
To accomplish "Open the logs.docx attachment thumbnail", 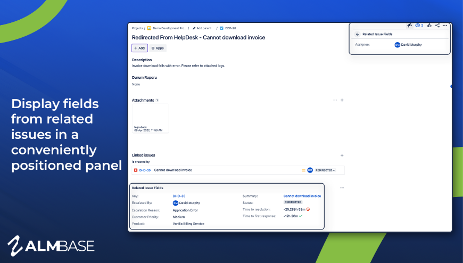I will [151, 118].
